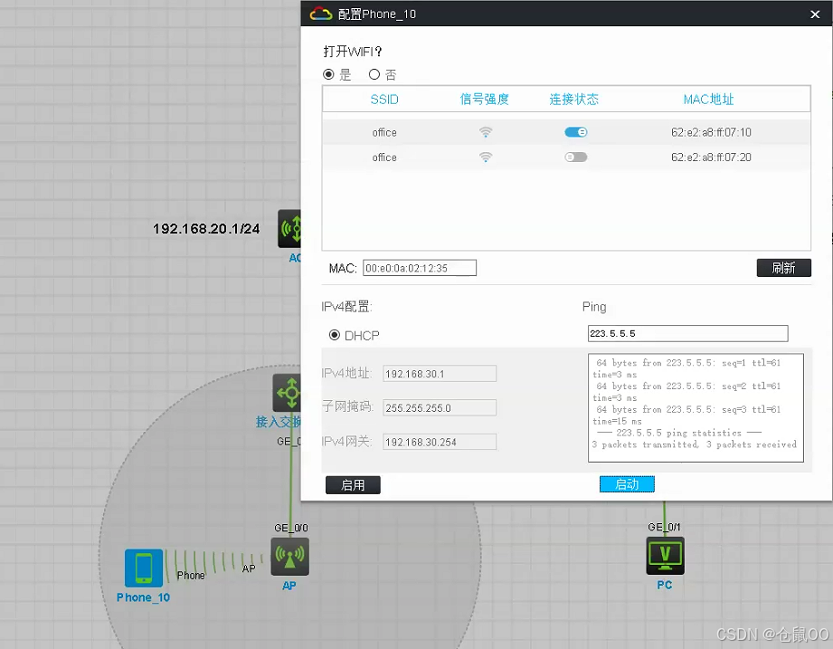The height and width of the screenshot is (649, 833).
Task: Click the MAC地址 column header
Action: pyautogui.click(x=709, y=100)
